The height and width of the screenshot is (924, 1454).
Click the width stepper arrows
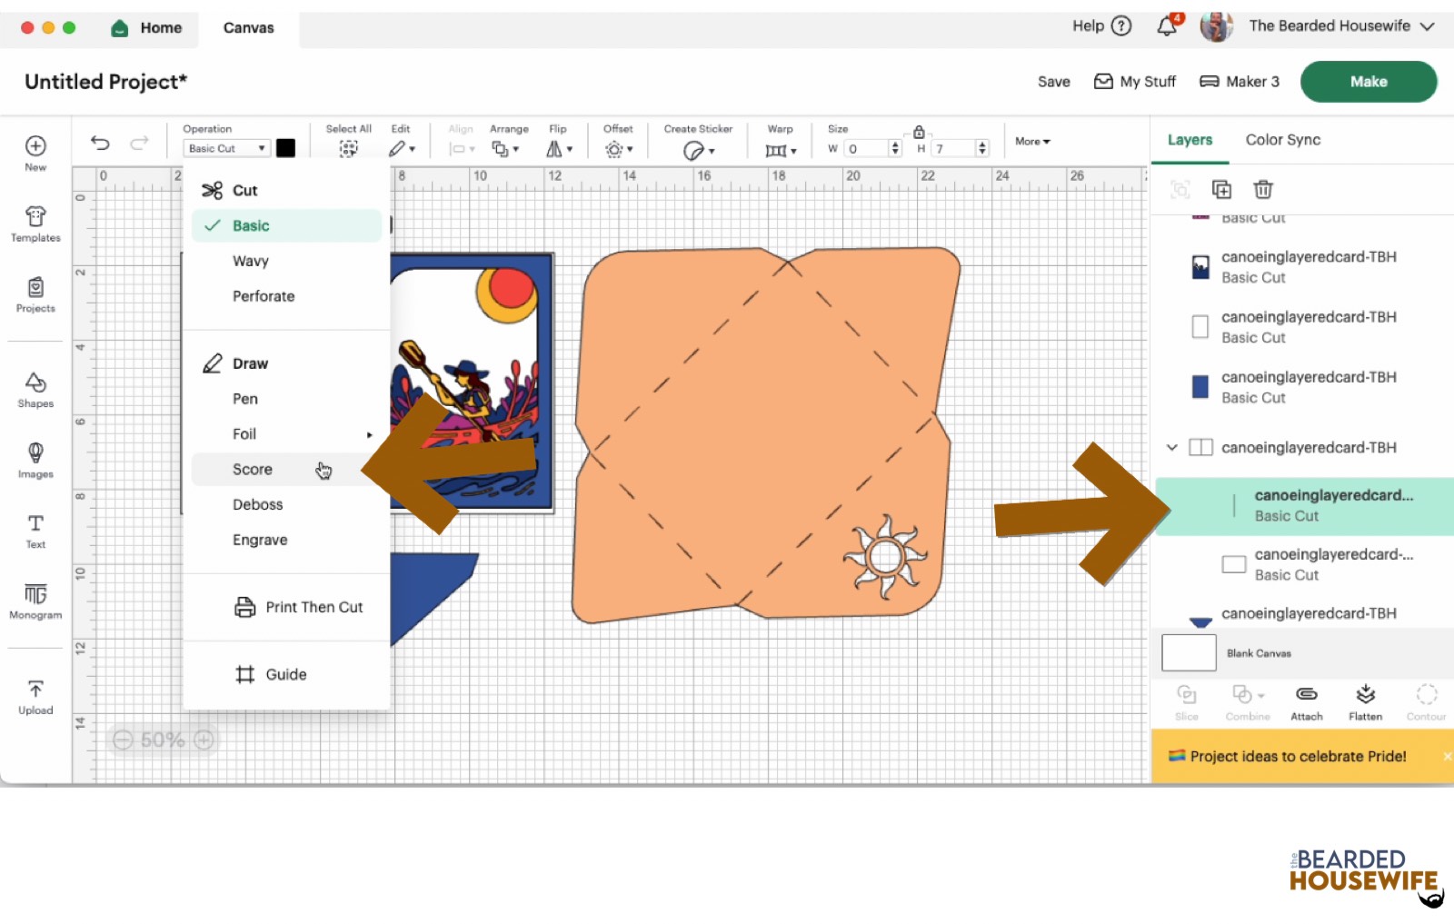[895, 148]
